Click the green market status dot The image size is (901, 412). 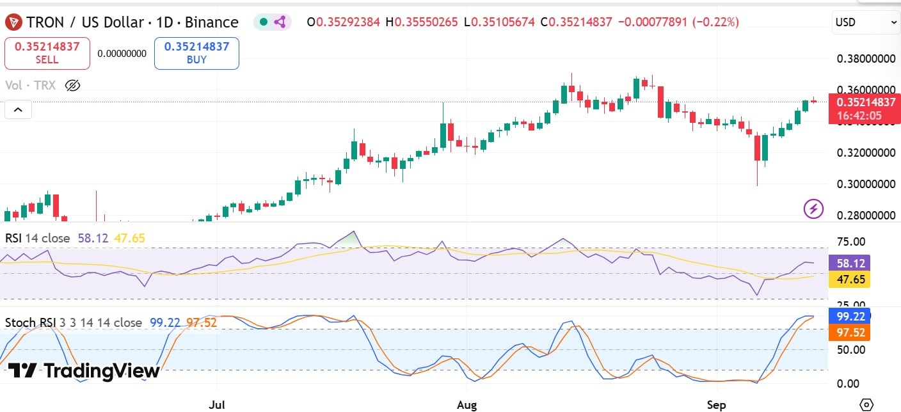click(x=264, y=21)
